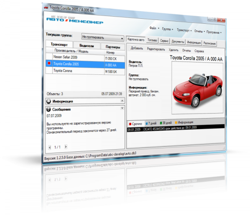This screenshot has width=250, height=215.
Task: Click the Объекты: 3 counter
Action: (55, 94)
